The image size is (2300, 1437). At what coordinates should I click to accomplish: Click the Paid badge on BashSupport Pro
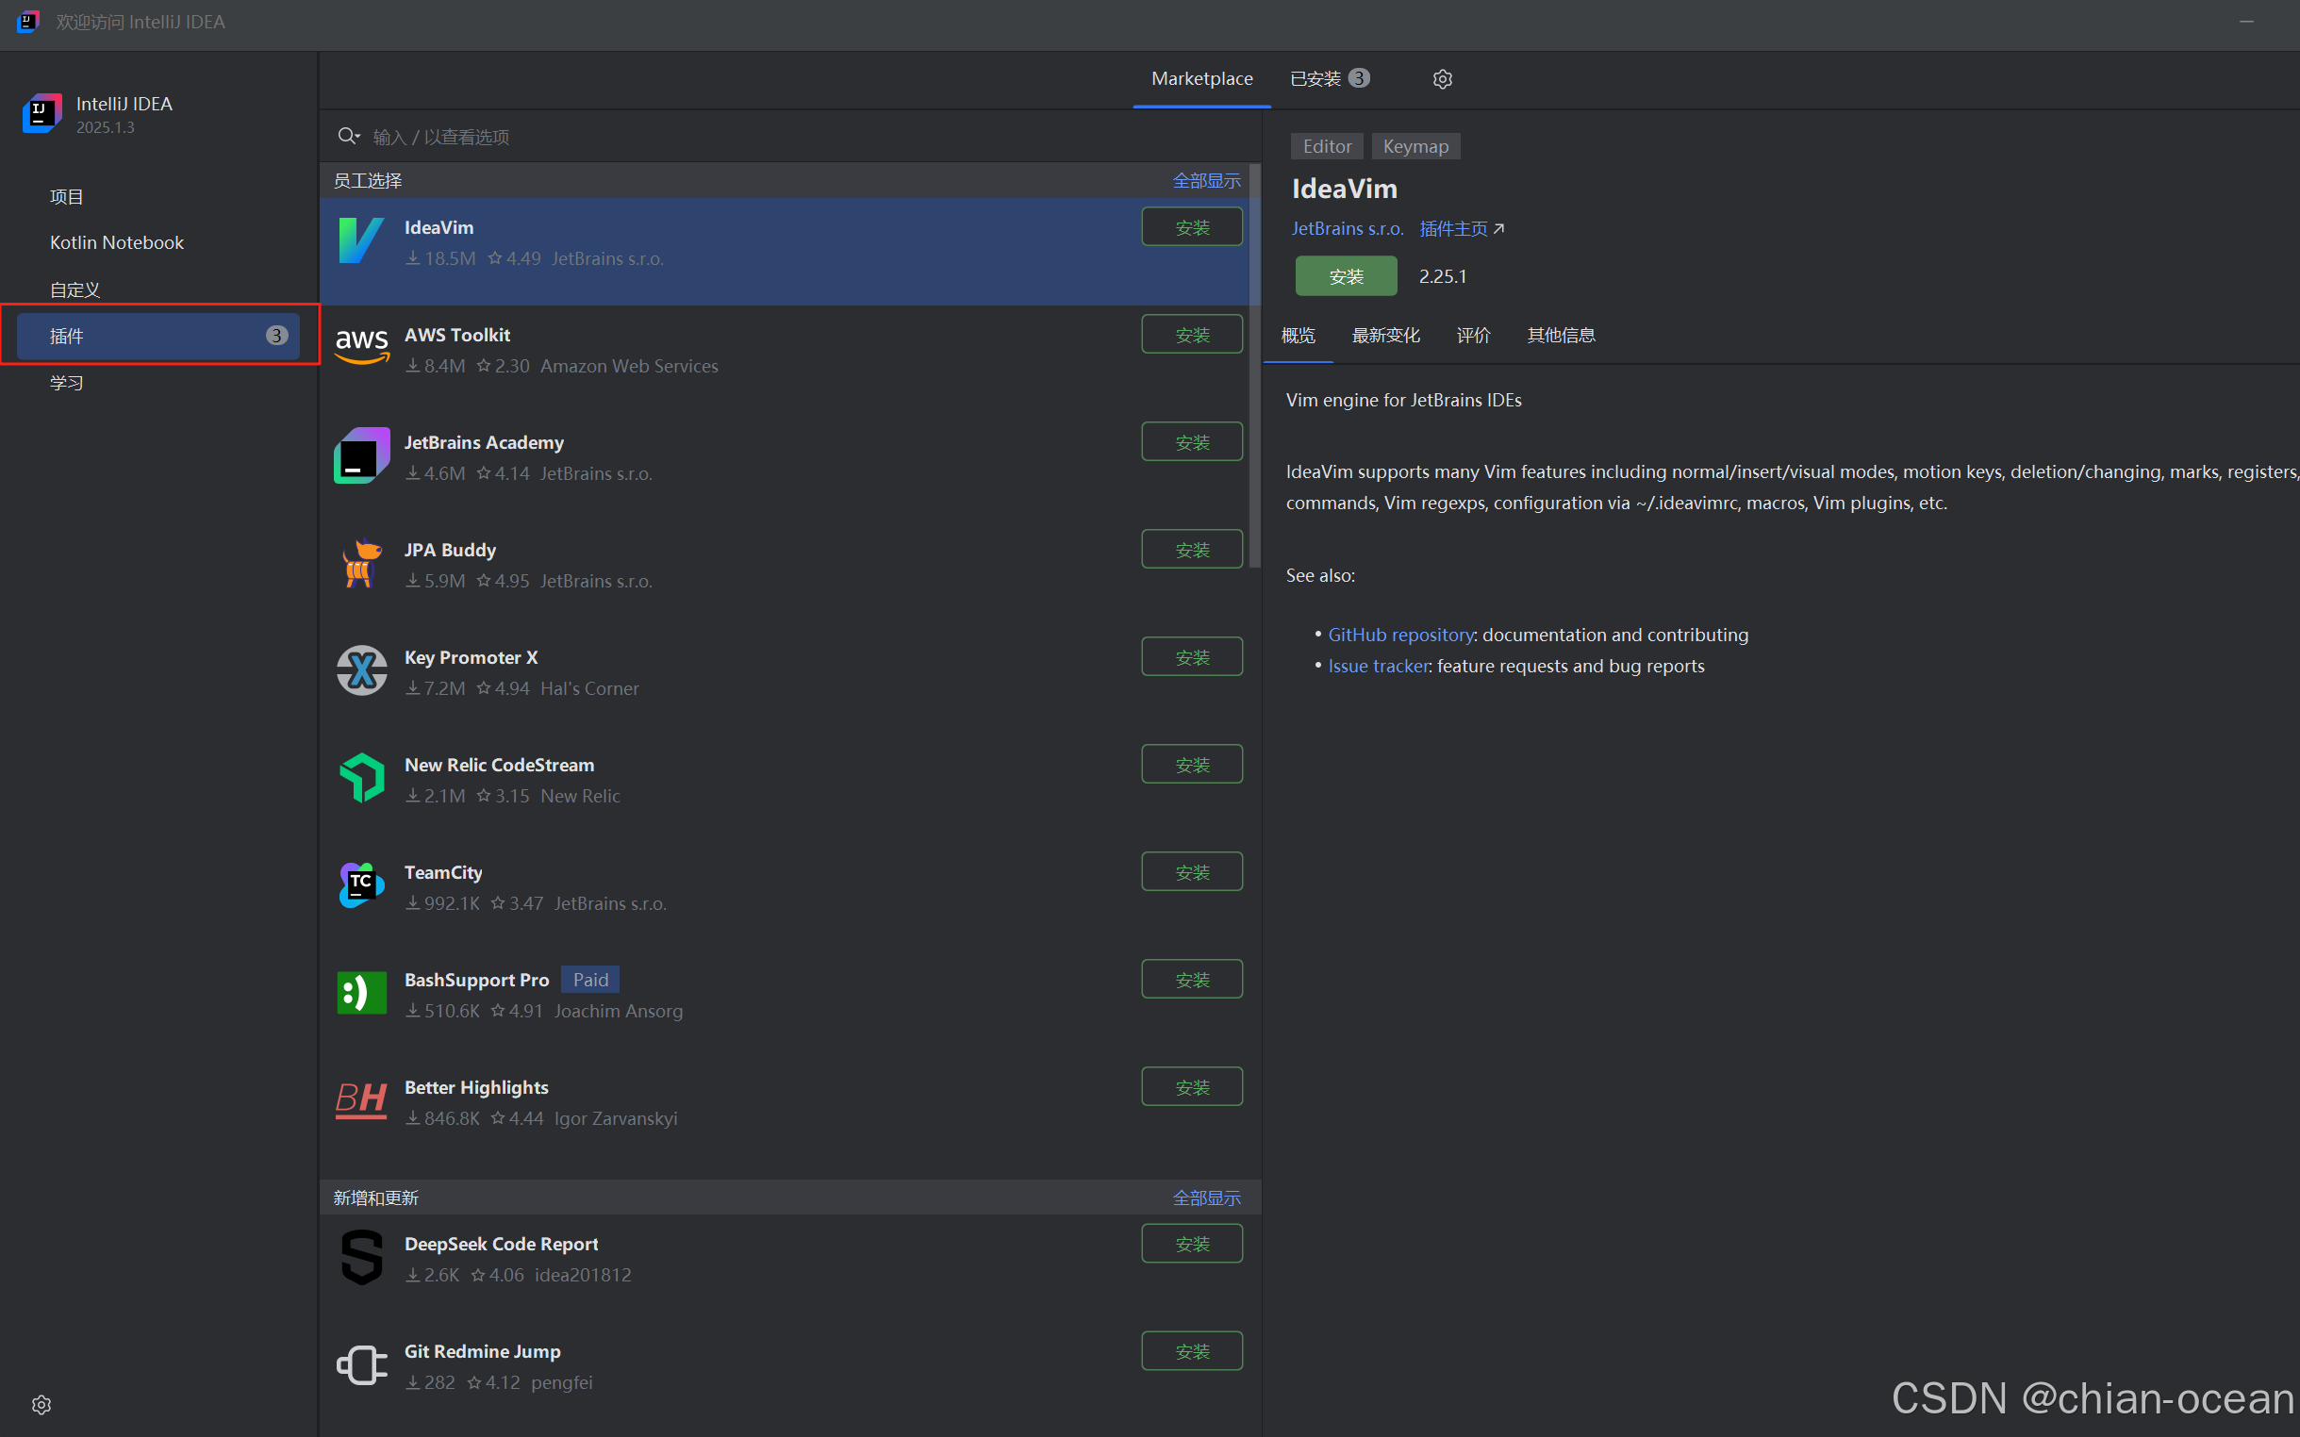pyautogui.click(x=590, y=980)
